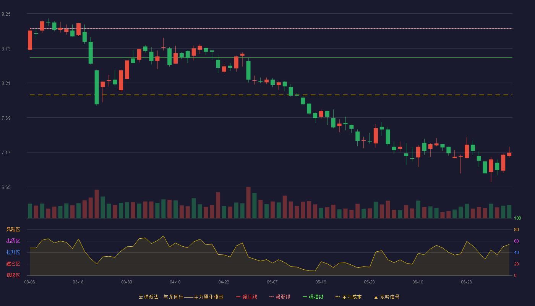Click the 7.17 price axis label
This screenshot has width=535, height=306.
[6, 153]
